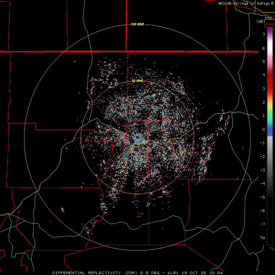The image size is (275, 275).
Task: Click the 6 dB scale label
Action: point(264,48)
